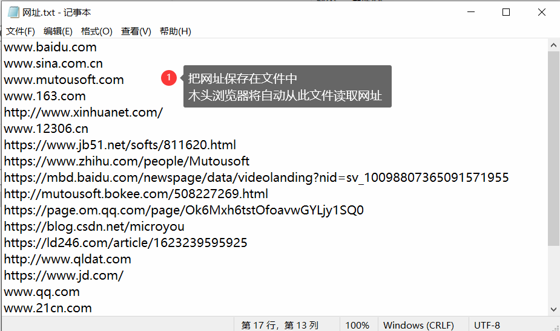Click the zhihu.com Mutousoft URL line
560x331 pixels.
127,161
